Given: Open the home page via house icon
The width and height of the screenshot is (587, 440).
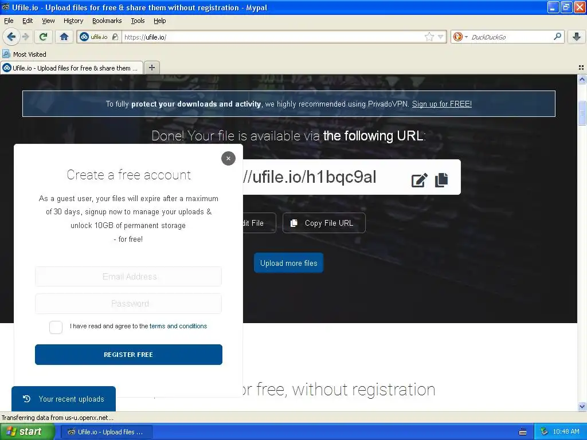Looking at the screenshot, I should 64,37.
